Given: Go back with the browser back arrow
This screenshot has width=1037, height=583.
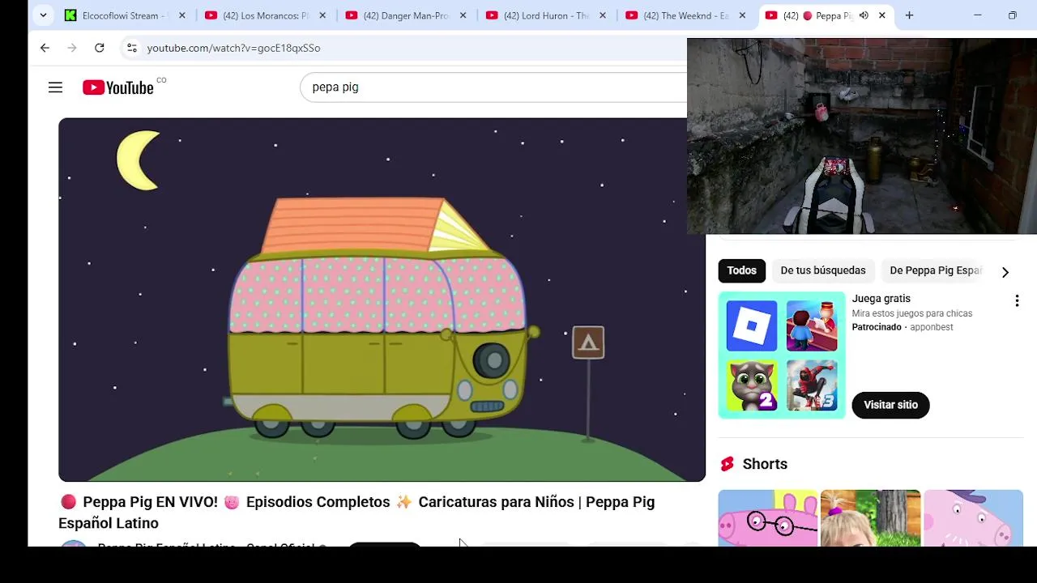Looking at the screenshot, I should coord(45,48).
